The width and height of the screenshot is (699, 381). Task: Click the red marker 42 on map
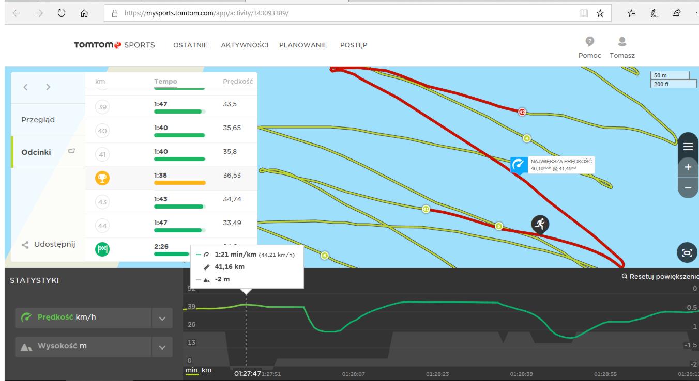click(x=522, y=112)
